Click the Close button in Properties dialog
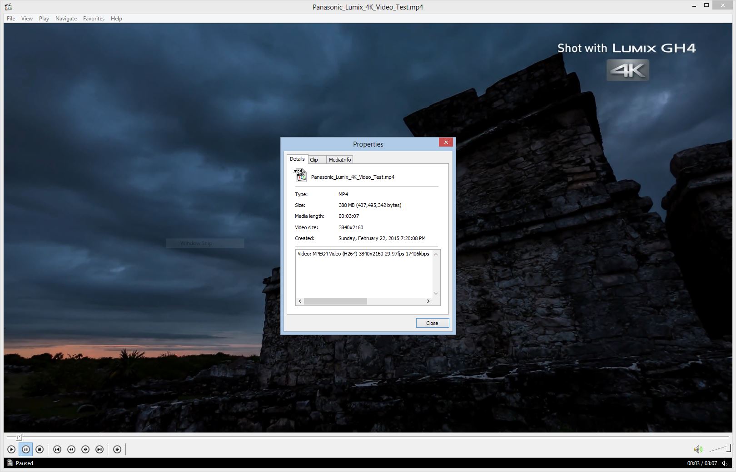This screenshot has height=472, width=736. point(432,323)
